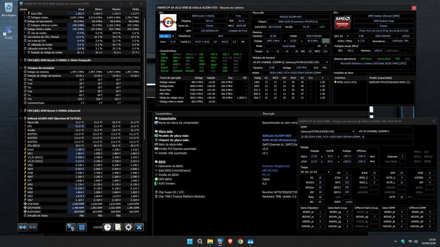
Task: Open Windows Start menu
Action: coord(190,241)
